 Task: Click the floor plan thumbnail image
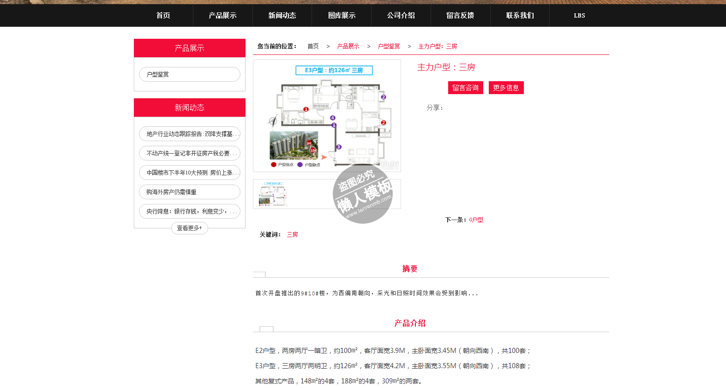click(x=273, y=194)
